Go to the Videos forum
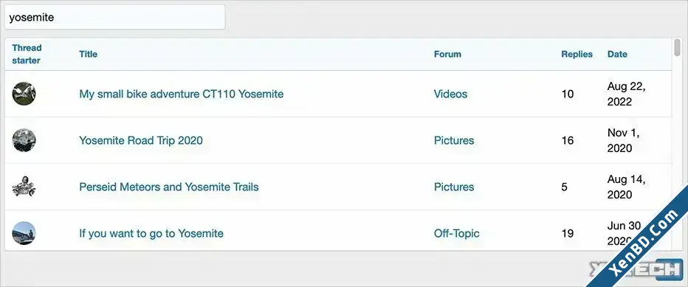 click(450, 94)
